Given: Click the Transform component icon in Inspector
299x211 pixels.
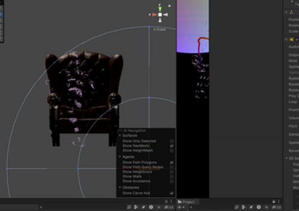Looking at the screenshot, I should point(292,12).
